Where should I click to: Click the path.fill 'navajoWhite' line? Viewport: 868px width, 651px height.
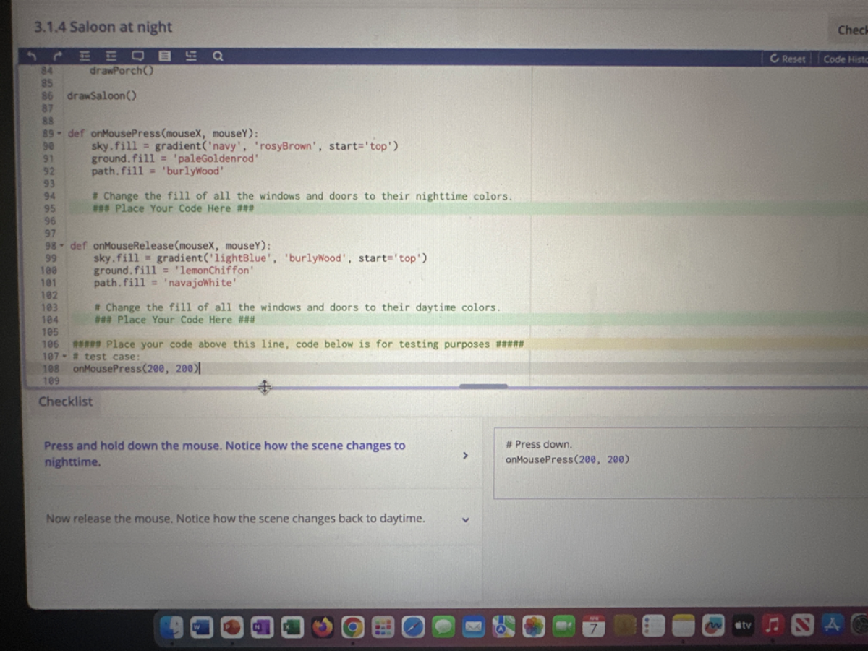coord(165,282)
